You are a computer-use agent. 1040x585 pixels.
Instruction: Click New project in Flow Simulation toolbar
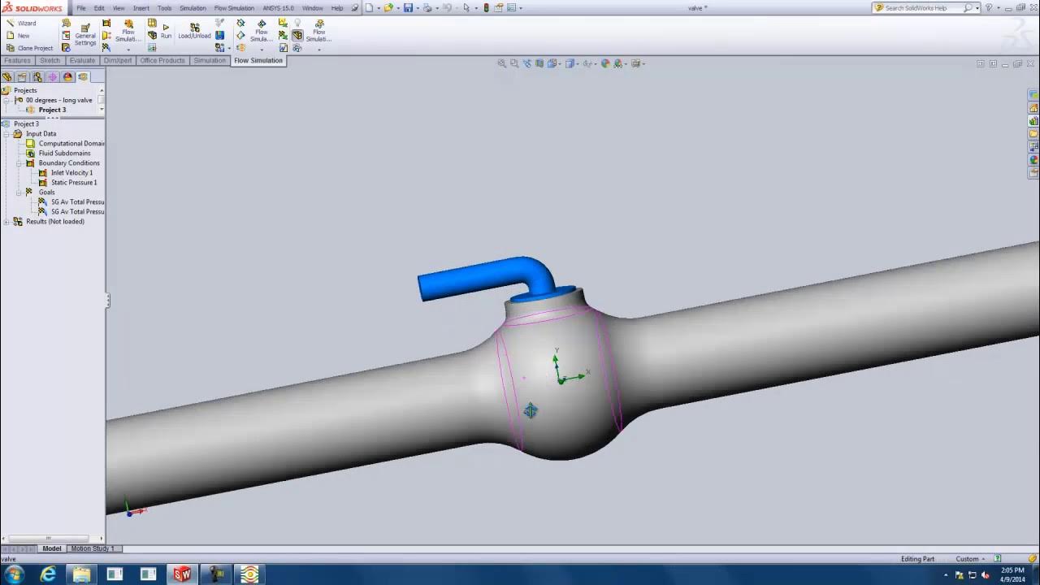click(18, 36)
